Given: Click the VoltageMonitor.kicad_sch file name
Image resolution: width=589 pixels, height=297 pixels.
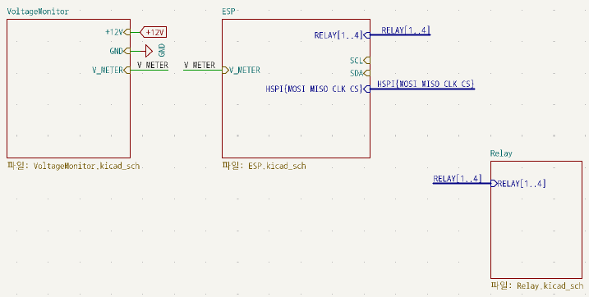Looking at the screenshot, I should click(x=87, y=166).
